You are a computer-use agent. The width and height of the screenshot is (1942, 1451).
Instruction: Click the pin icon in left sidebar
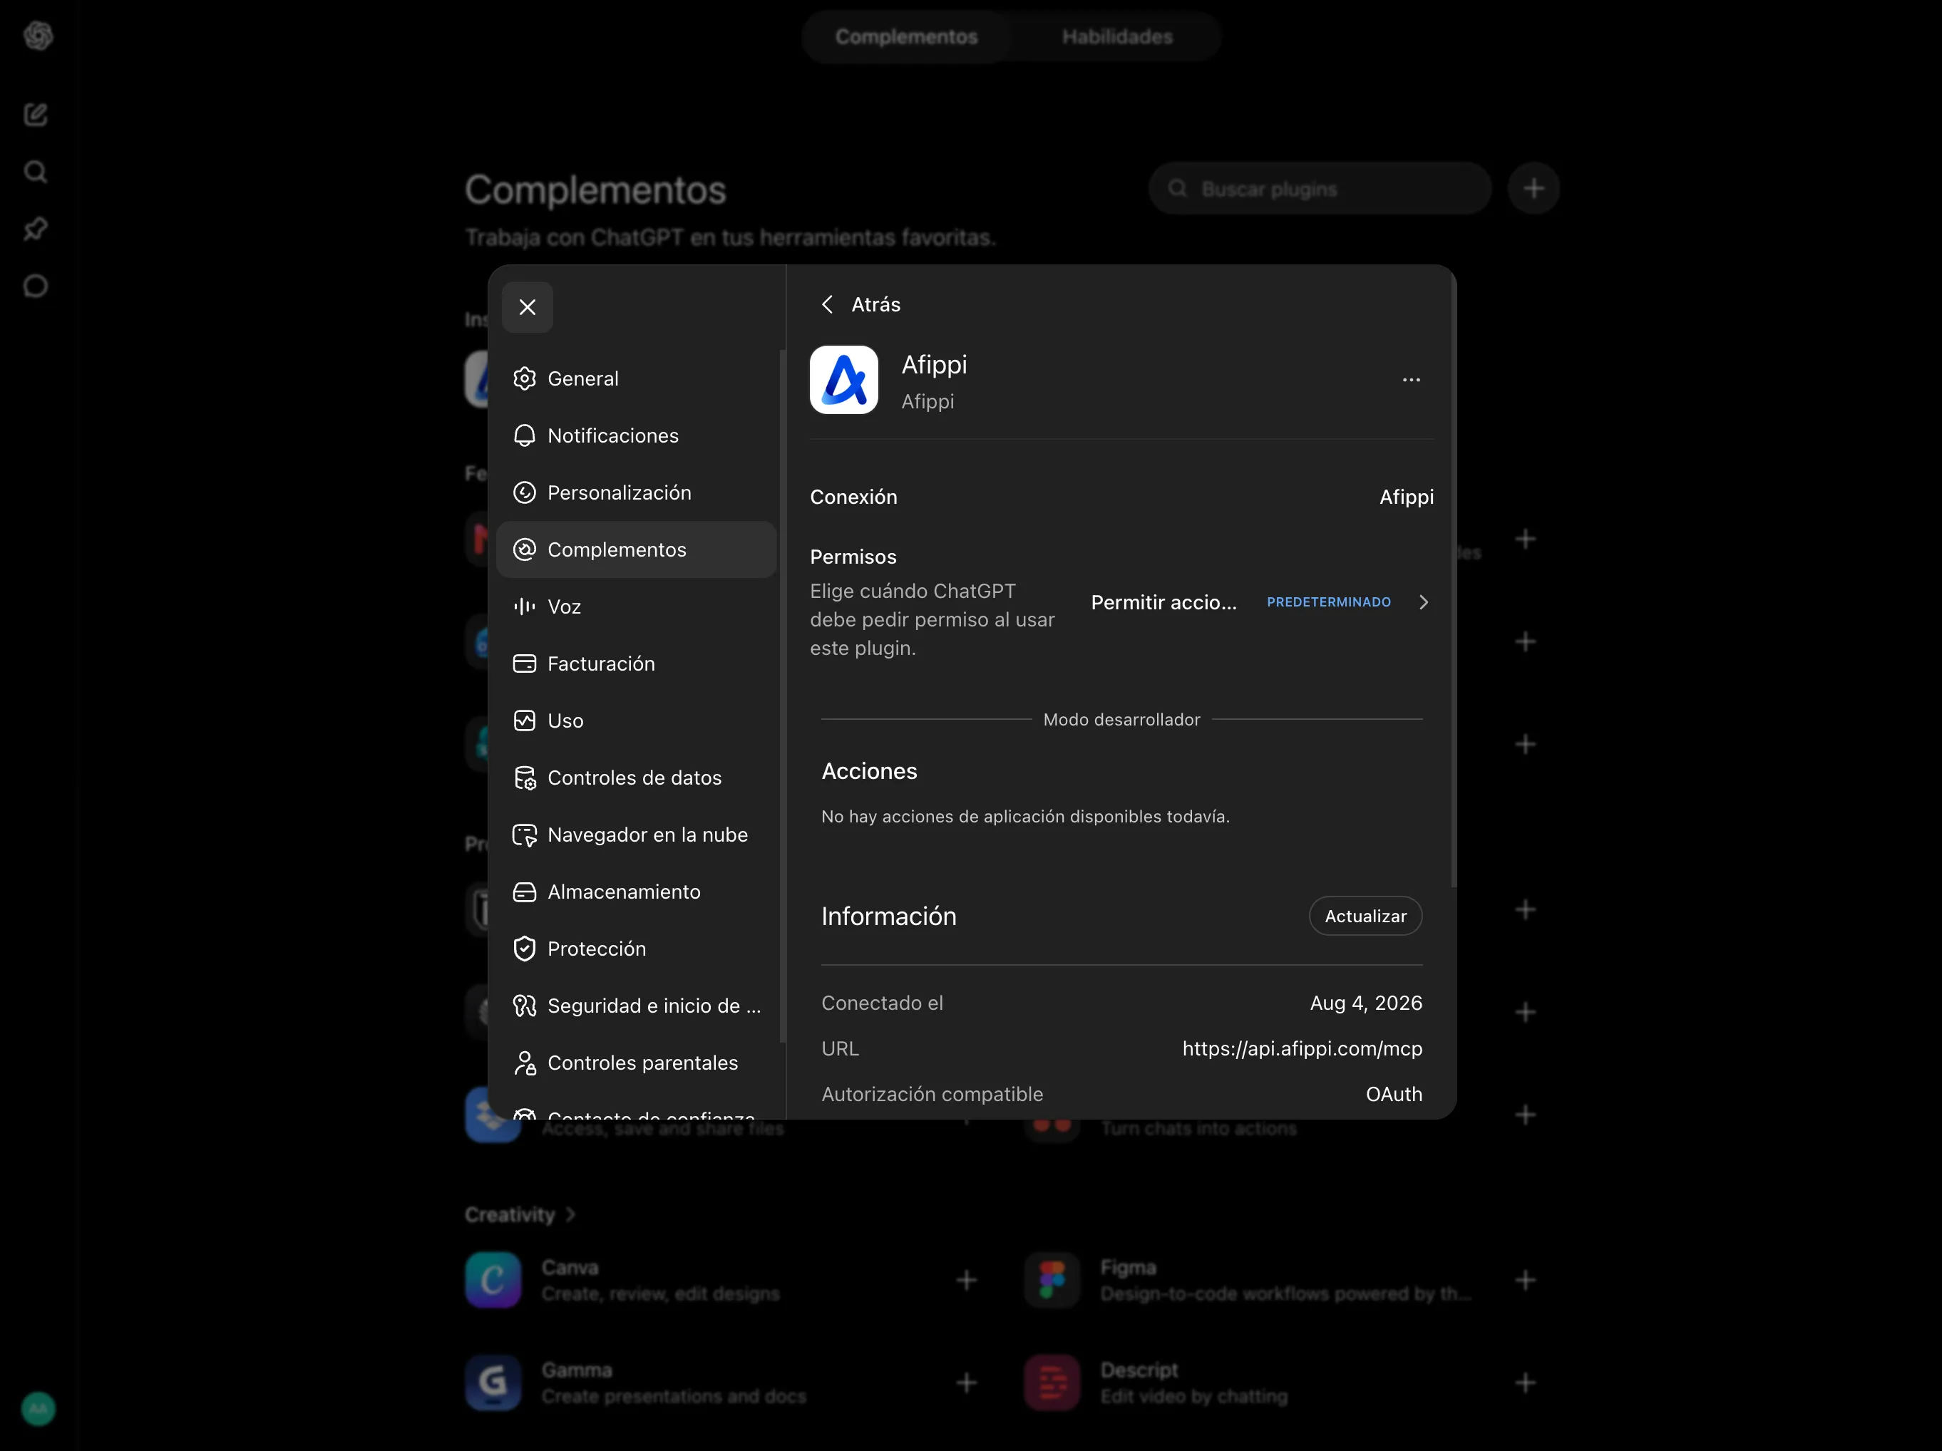[36, 228]
